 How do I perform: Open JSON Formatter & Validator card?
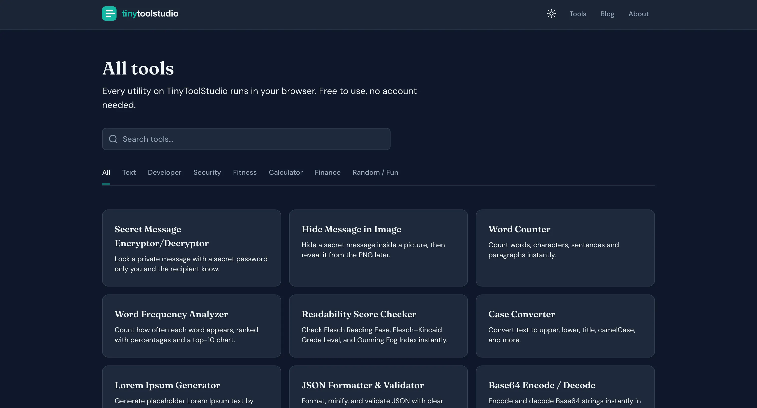click(x=378, y=387)
